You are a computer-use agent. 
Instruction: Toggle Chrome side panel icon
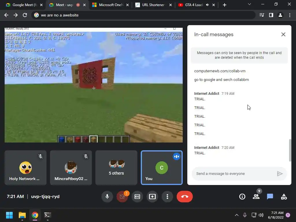[271, 15]
